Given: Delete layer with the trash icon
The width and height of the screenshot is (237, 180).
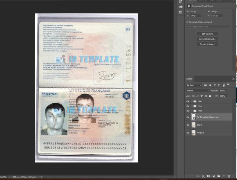Looking at the screenshot, I should (229, 176).
